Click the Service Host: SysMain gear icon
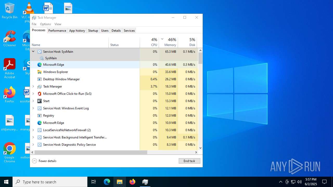Viewport: 333px width, 187px height. 40,52
